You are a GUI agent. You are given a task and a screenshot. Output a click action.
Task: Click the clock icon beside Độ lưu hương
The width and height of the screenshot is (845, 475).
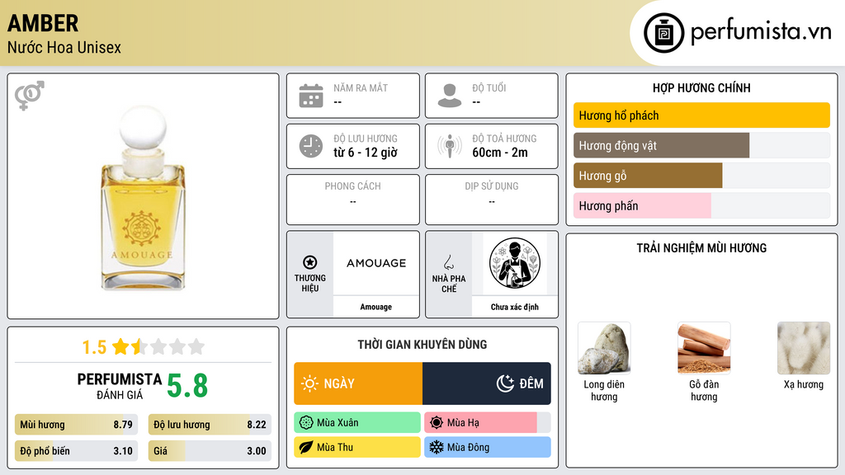click(311, 146)
